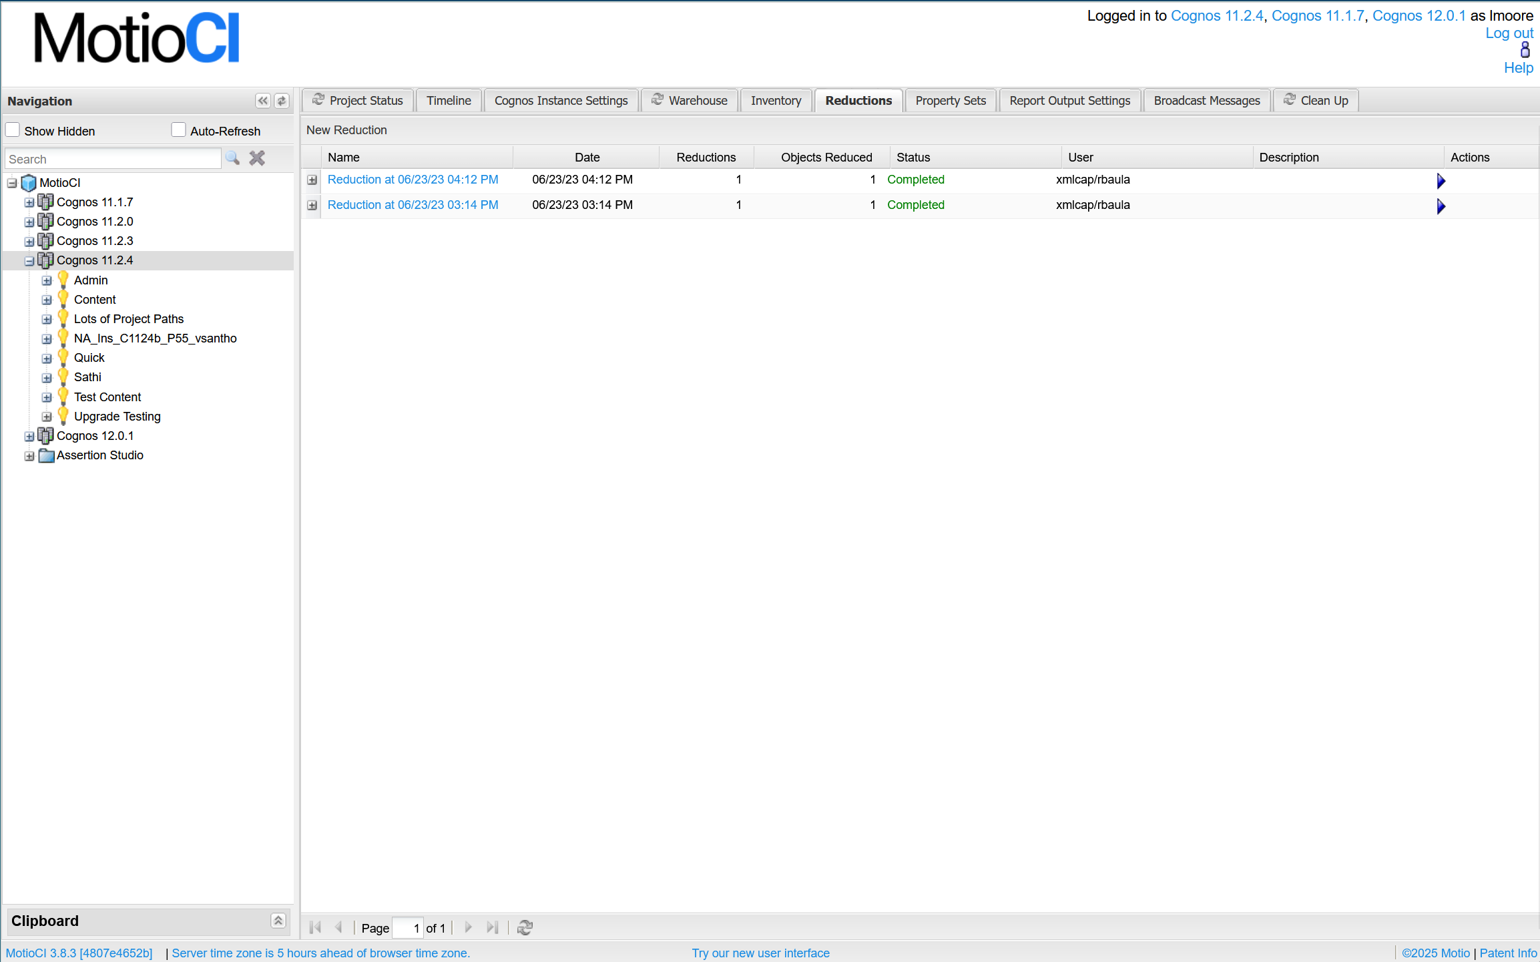Viewport: 1540px width, 962px height.
Task: Click the search magnifier icon in Navigation
Action: point(232,158)
